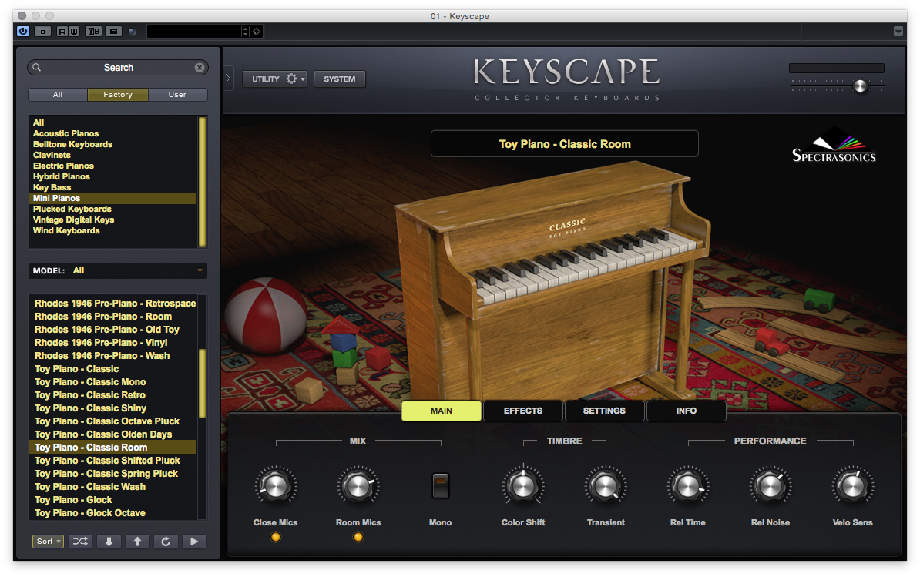Click the shuffle patches icon
This screenshot has height=577, width=920.
click(80, 542)
